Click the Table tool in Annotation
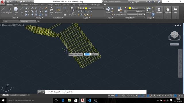The image size is (184, 103). [x=65, y=15]
